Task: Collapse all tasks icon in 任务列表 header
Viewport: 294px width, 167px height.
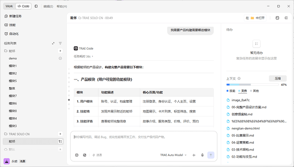Action: (x=53, y=43)
